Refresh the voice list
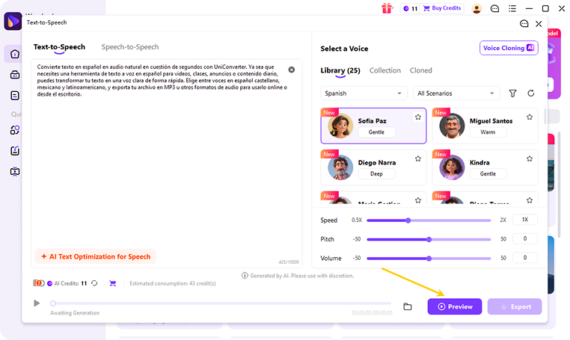 pyautogui.click(x=531, y=93)
